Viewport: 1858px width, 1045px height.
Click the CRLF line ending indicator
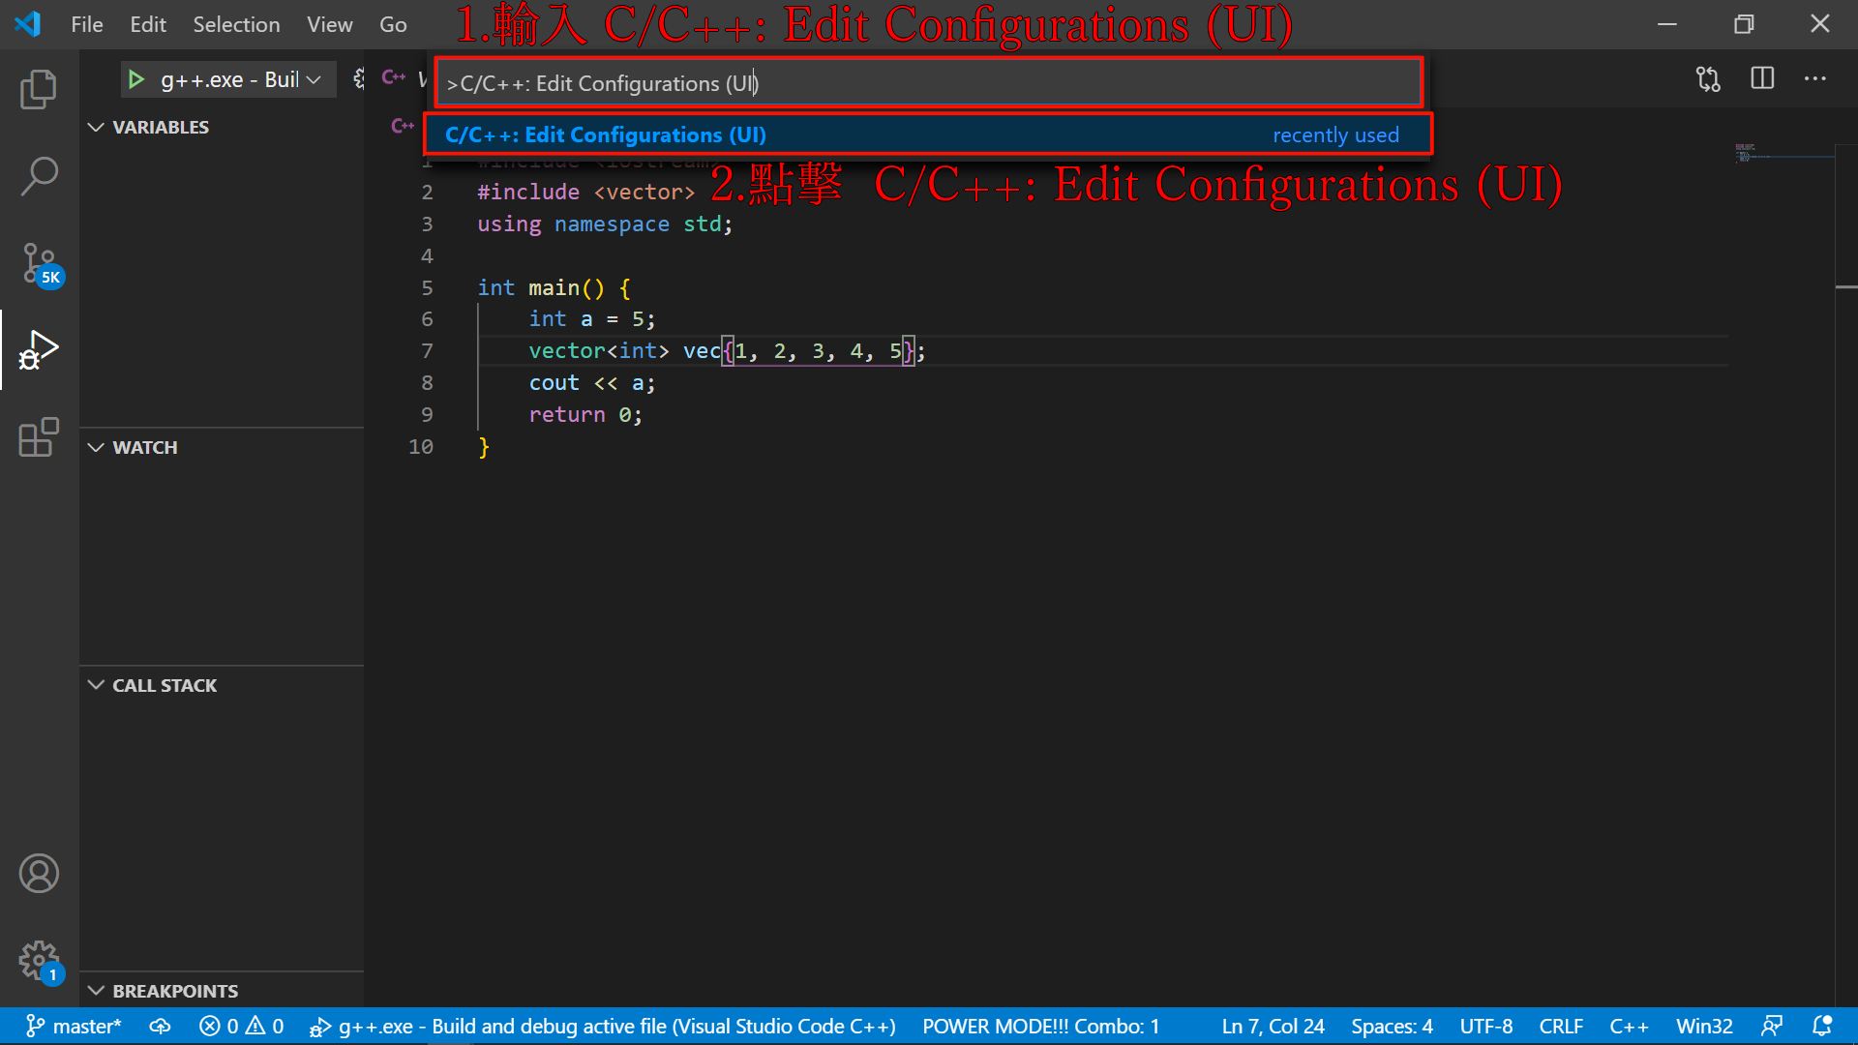[1560, 1026]
